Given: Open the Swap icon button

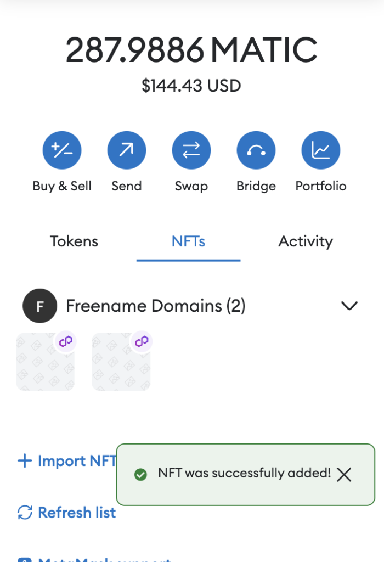Looking at the screenshot, I should click(x=191, y=150).
